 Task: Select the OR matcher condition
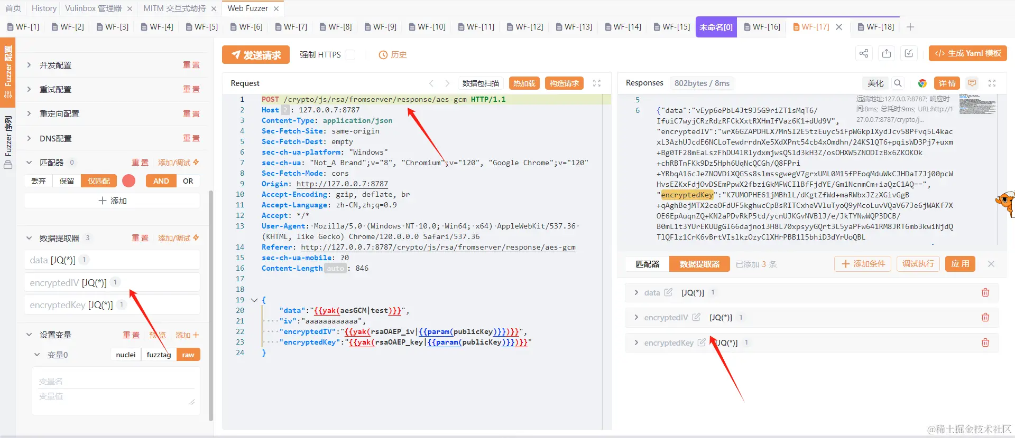tap(188, 180)
